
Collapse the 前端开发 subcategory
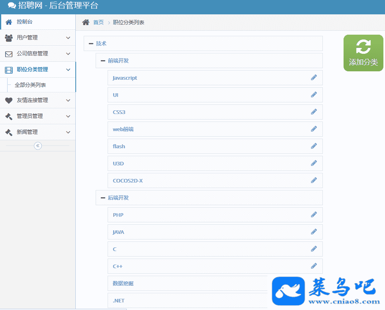tap(103, 61)
